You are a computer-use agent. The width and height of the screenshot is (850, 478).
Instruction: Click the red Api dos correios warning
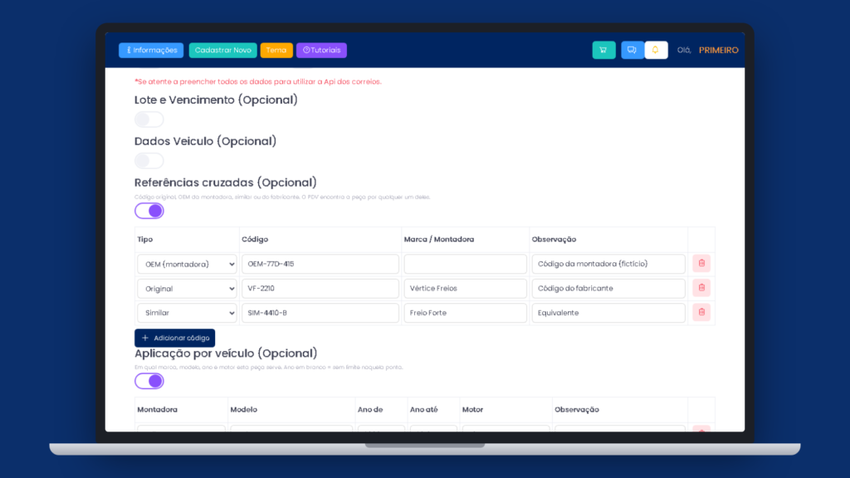[x=258, y=82]
